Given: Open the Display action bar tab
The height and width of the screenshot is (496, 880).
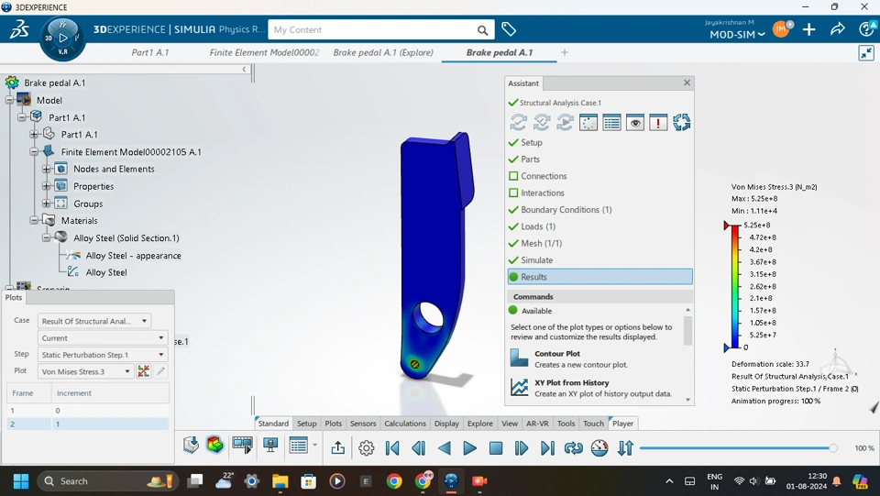Looking at the screenshot, I should click(x=446, y=424).
